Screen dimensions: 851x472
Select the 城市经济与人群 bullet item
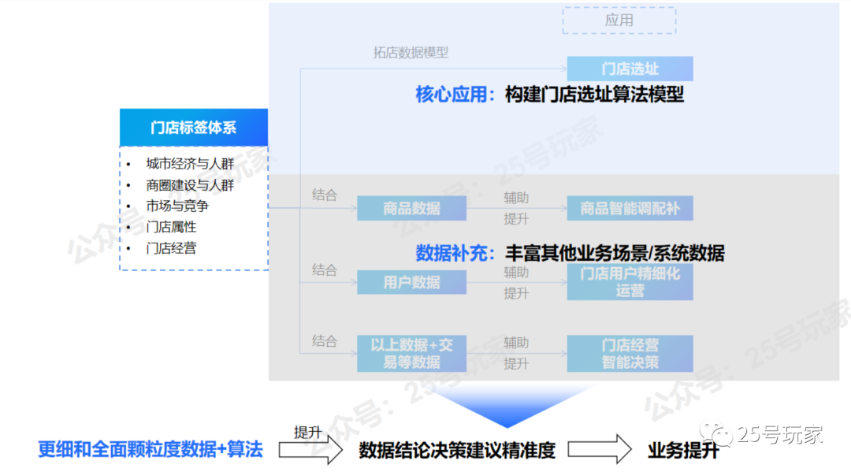[190, 165]
